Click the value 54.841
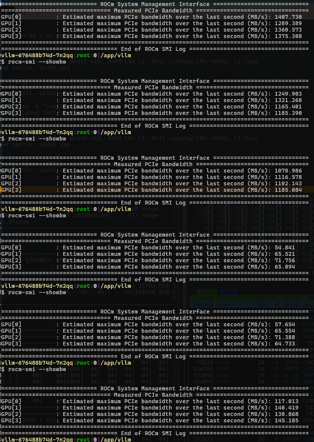314x442 pixels. 285,248
